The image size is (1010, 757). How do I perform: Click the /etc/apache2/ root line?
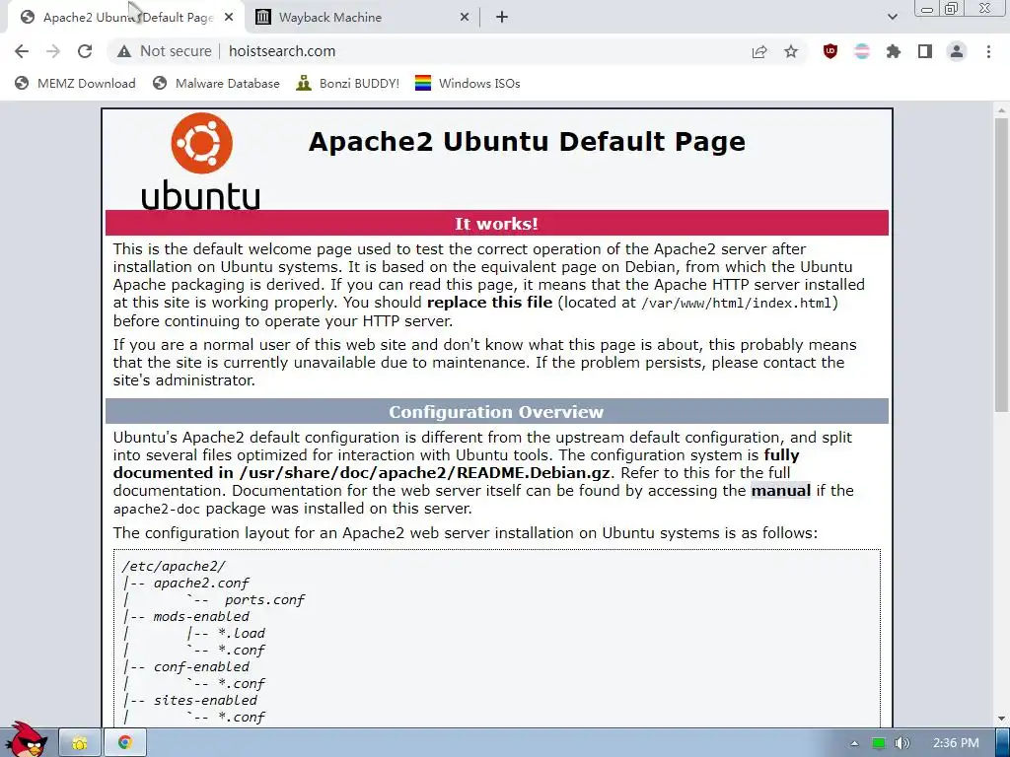[174, 567]
